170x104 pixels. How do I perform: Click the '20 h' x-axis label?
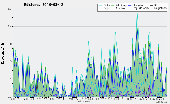pos(142,98)
